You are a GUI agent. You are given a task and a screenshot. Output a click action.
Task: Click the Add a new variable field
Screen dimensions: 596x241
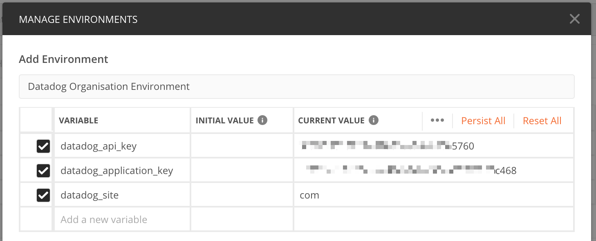(x=103, y=219)
